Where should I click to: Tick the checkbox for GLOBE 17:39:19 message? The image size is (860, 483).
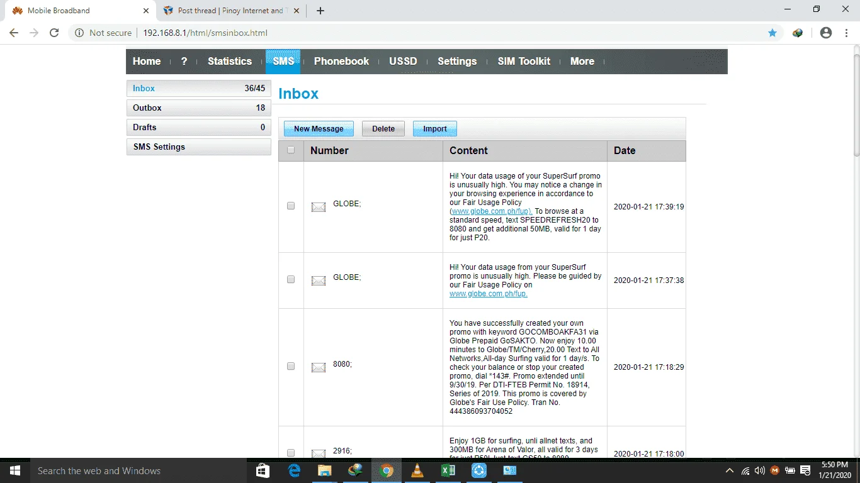291,206
